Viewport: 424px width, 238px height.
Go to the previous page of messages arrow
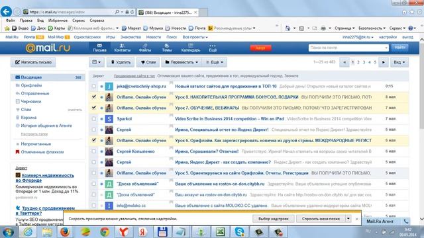pos(344,62)
